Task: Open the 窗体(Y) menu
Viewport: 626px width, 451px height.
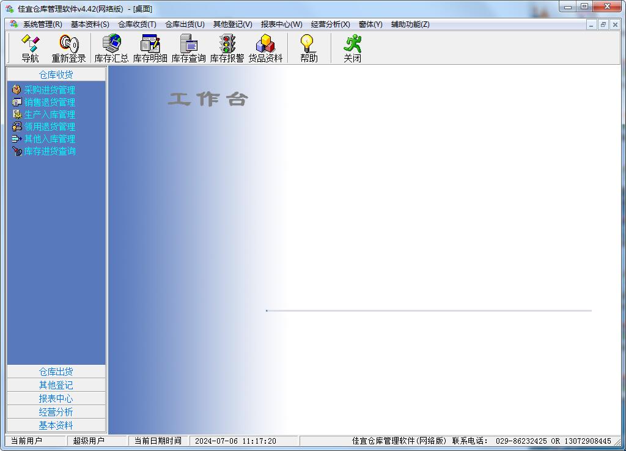Action: pos(370,24)
